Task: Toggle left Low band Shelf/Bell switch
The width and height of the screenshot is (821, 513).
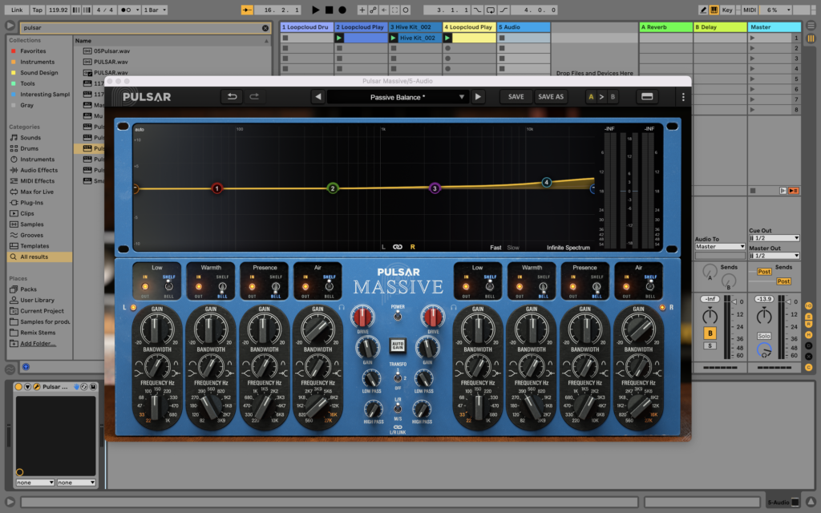Action: click(168, 286)
